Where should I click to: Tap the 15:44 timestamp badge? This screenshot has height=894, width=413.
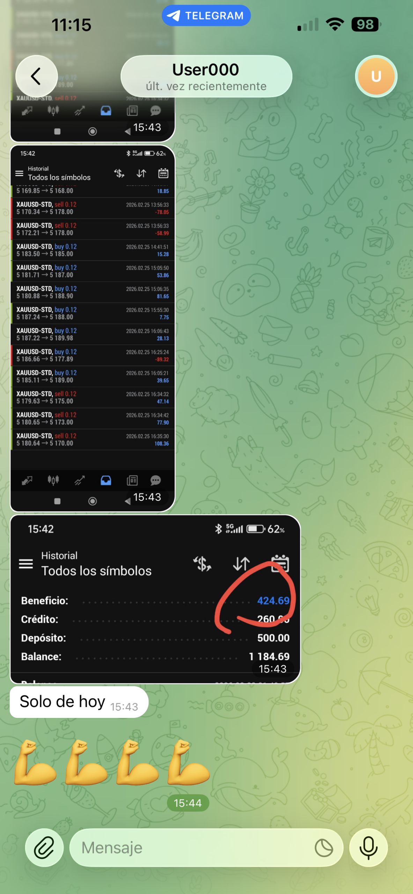click(188, 803)
